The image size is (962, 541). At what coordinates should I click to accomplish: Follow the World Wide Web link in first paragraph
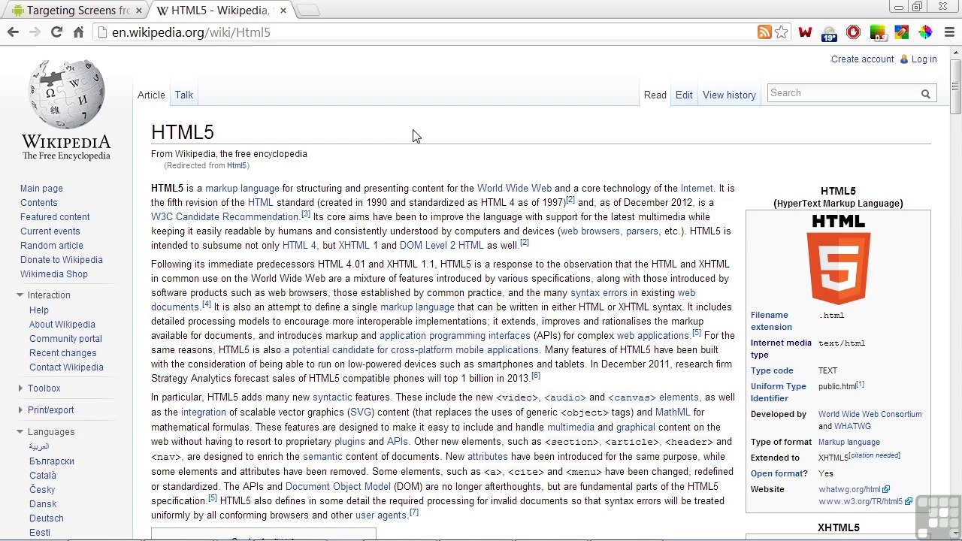pyautogui.click(x=514, y=189)
